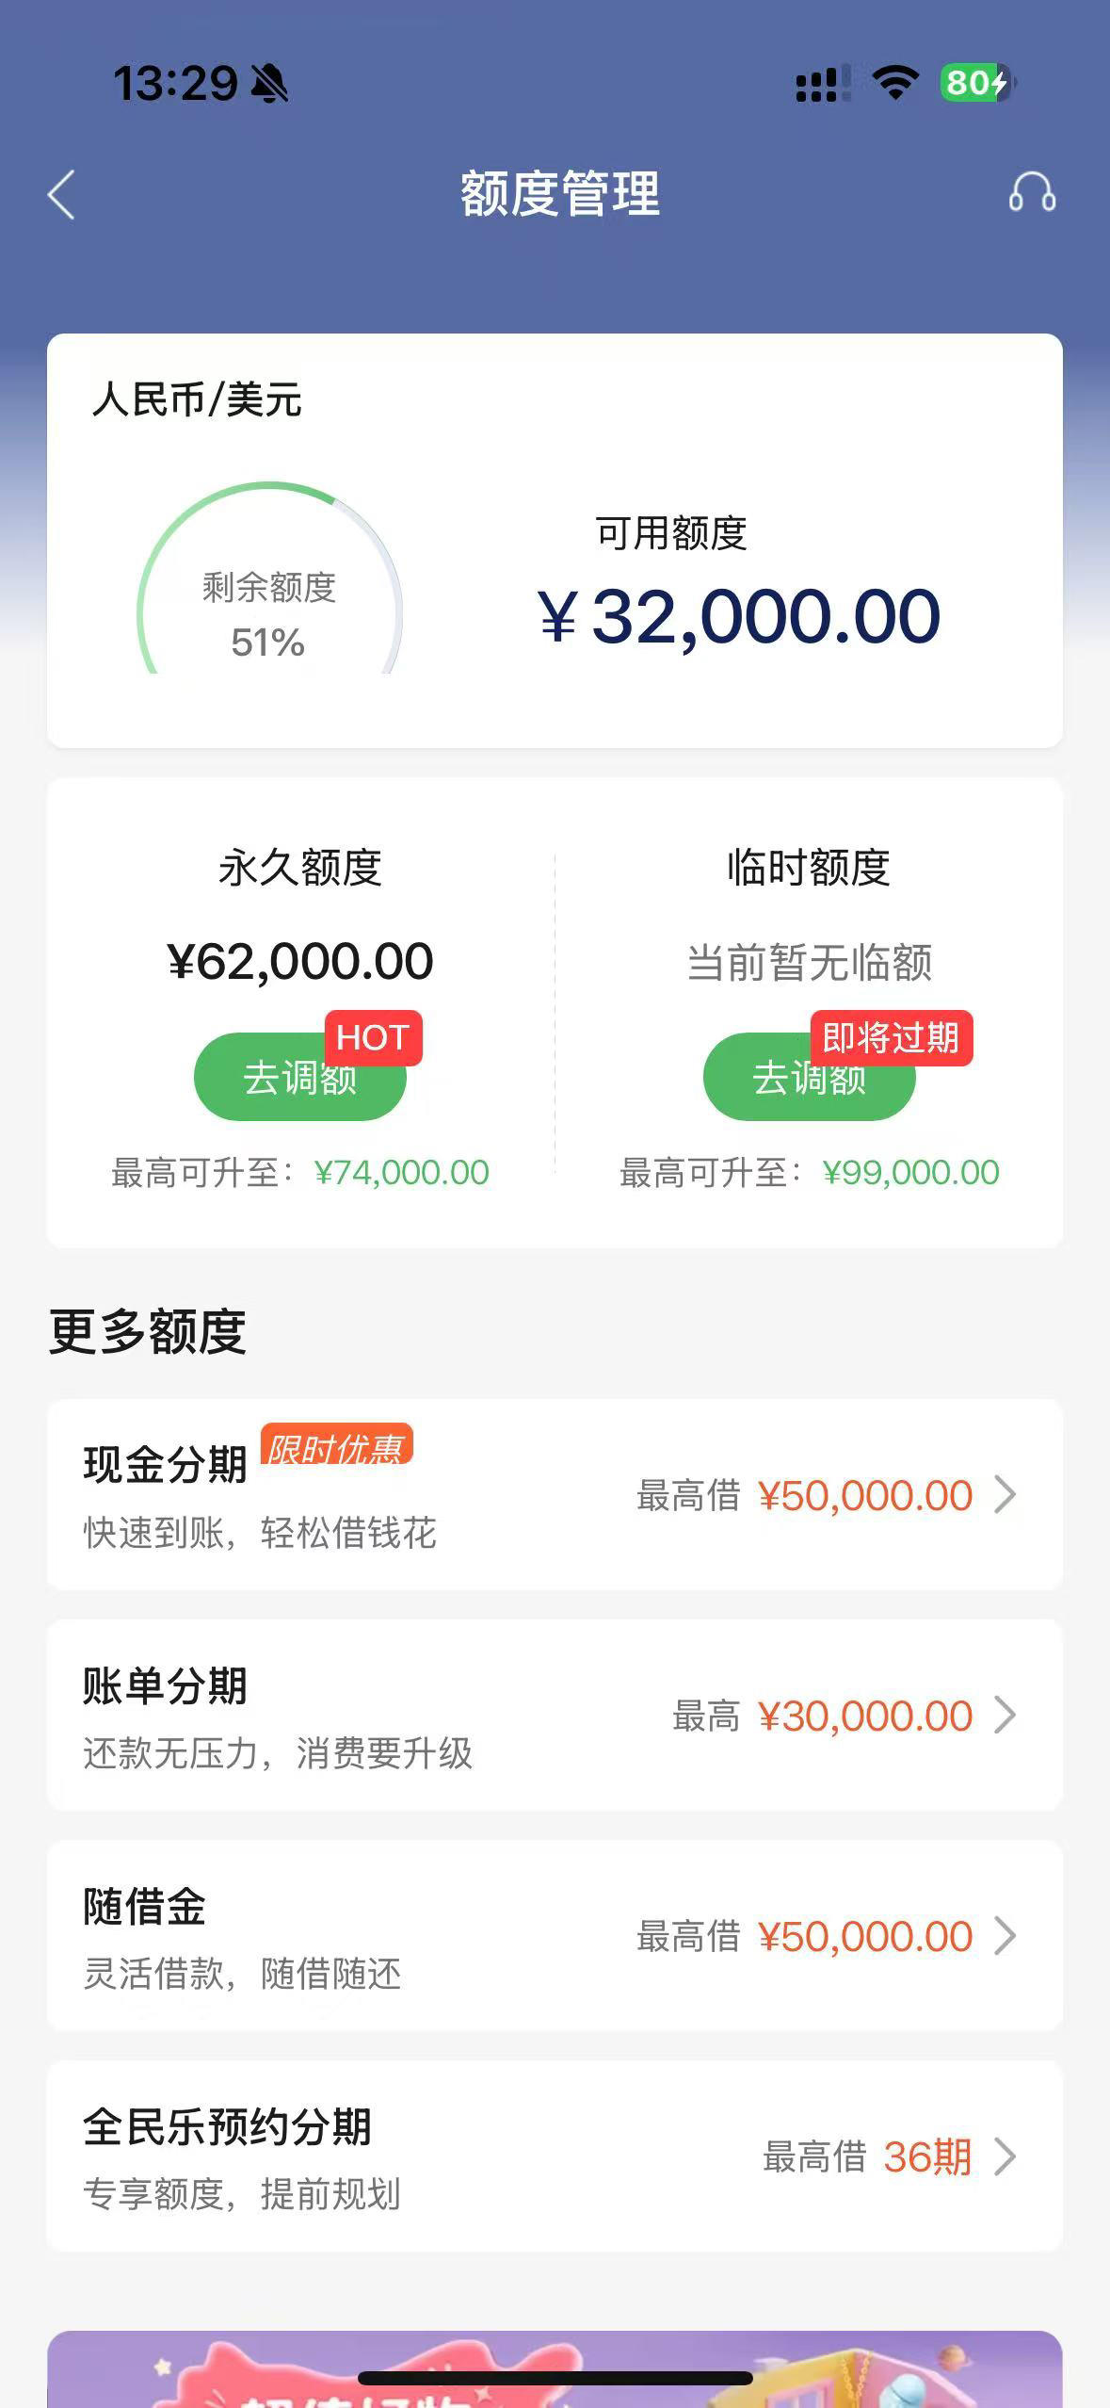
Task: Open the 现金分期 entry
Action: (555, 1494)
